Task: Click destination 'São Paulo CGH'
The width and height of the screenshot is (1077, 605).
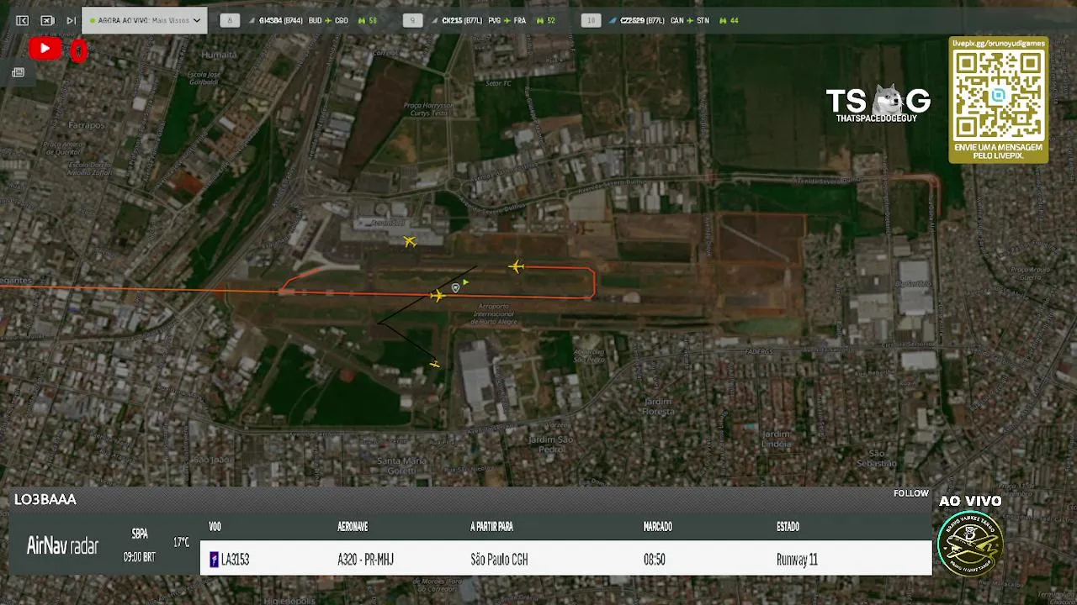Action: point(499,560)
